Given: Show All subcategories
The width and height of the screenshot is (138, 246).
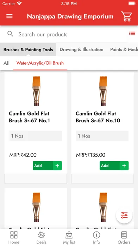Looking at the screenshot, I should point(7,63).
